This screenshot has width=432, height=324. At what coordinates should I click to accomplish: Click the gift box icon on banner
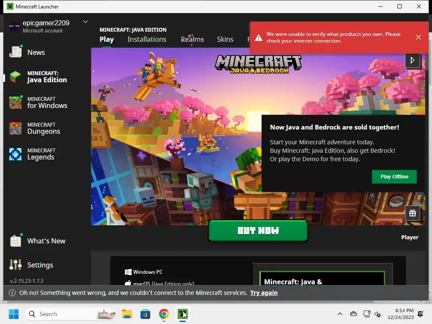413,213
